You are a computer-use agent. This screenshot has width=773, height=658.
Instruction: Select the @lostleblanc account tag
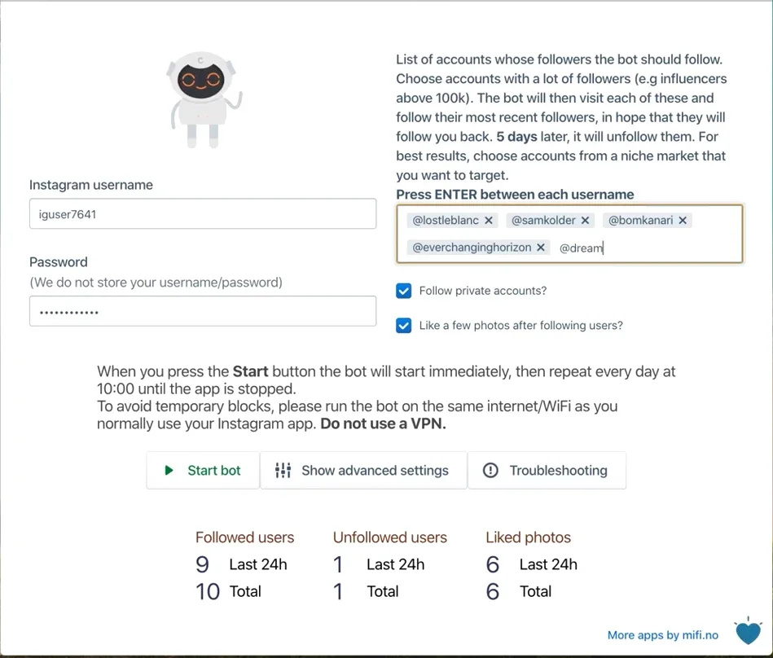446,221
